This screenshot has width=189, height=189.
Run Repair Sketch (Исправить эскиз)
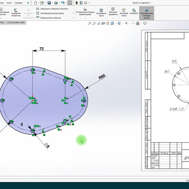point(101,12)
